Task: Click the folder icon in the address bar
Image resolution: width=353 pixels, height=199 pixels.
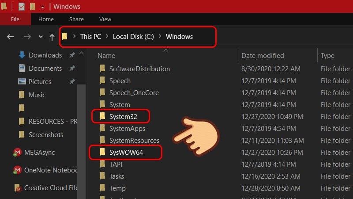Action: [64, 36]
